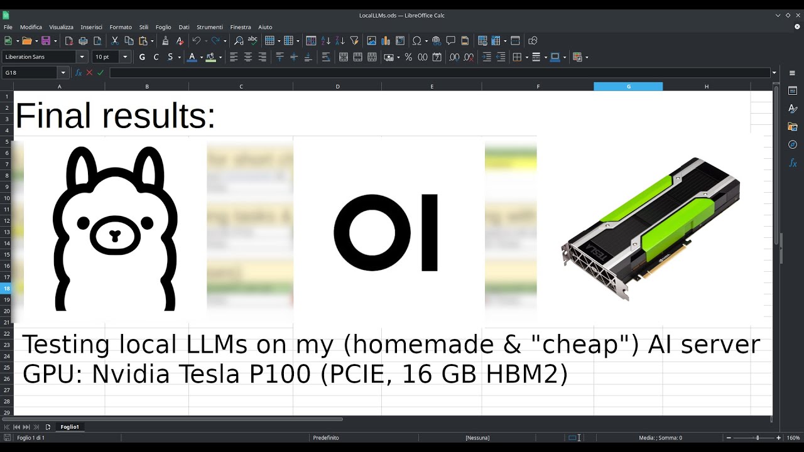804x452 pixels.
Task: Increase indent icon
Action: 487,57
